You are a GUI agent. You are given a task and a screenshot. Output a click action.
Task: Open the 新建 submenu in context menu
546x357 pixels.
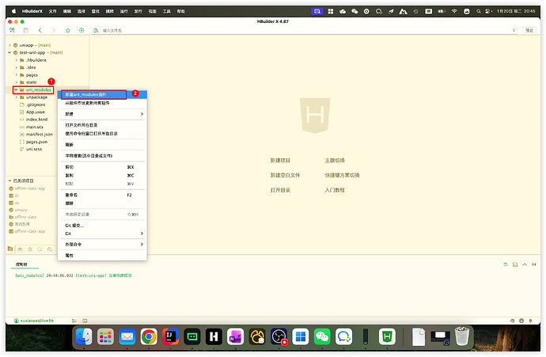click(x=103, y=113)
